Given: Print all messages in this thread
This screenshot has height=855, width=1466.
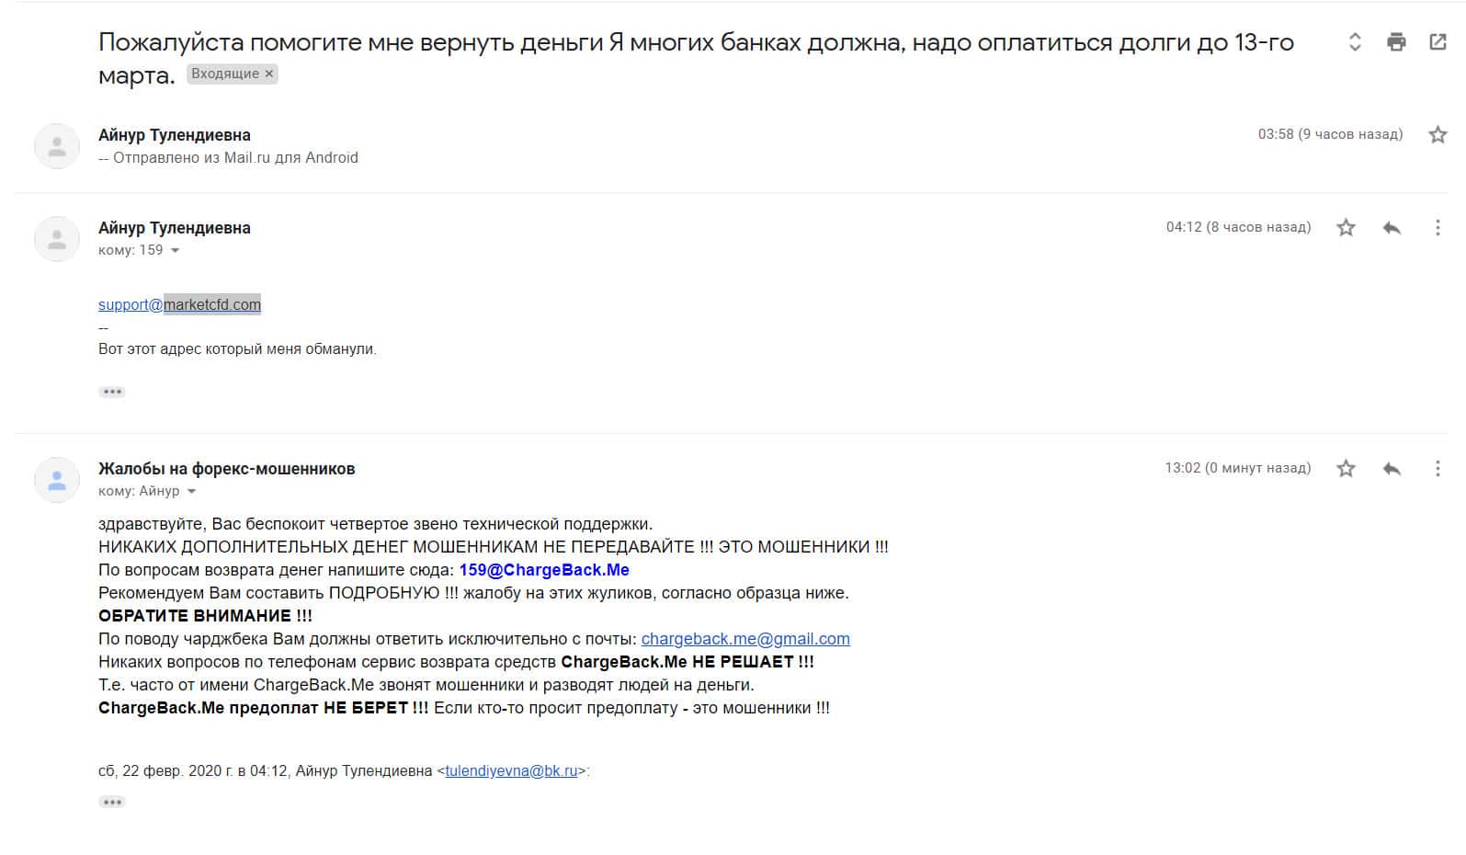Looking at the screenshot, I should click(x=1396, y=41).
